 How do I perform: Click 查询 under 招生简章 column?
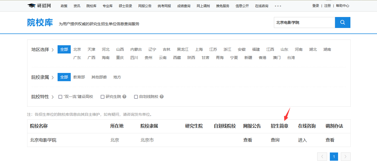(275, 140)
